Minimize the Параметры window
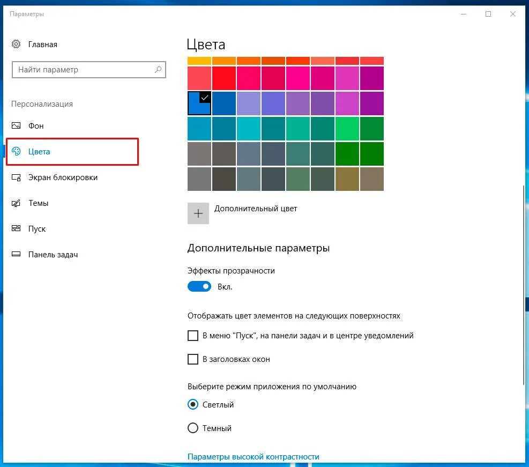This screenshot has width=529, height=467. click(x=464, y=14)
